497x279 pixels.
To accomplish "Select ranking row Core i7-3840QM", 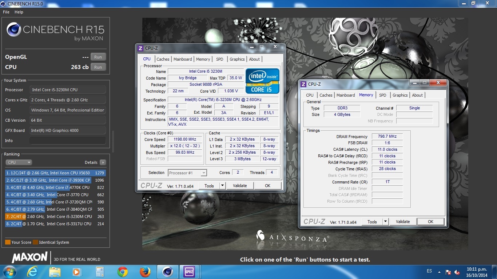I will click(55, 209).
